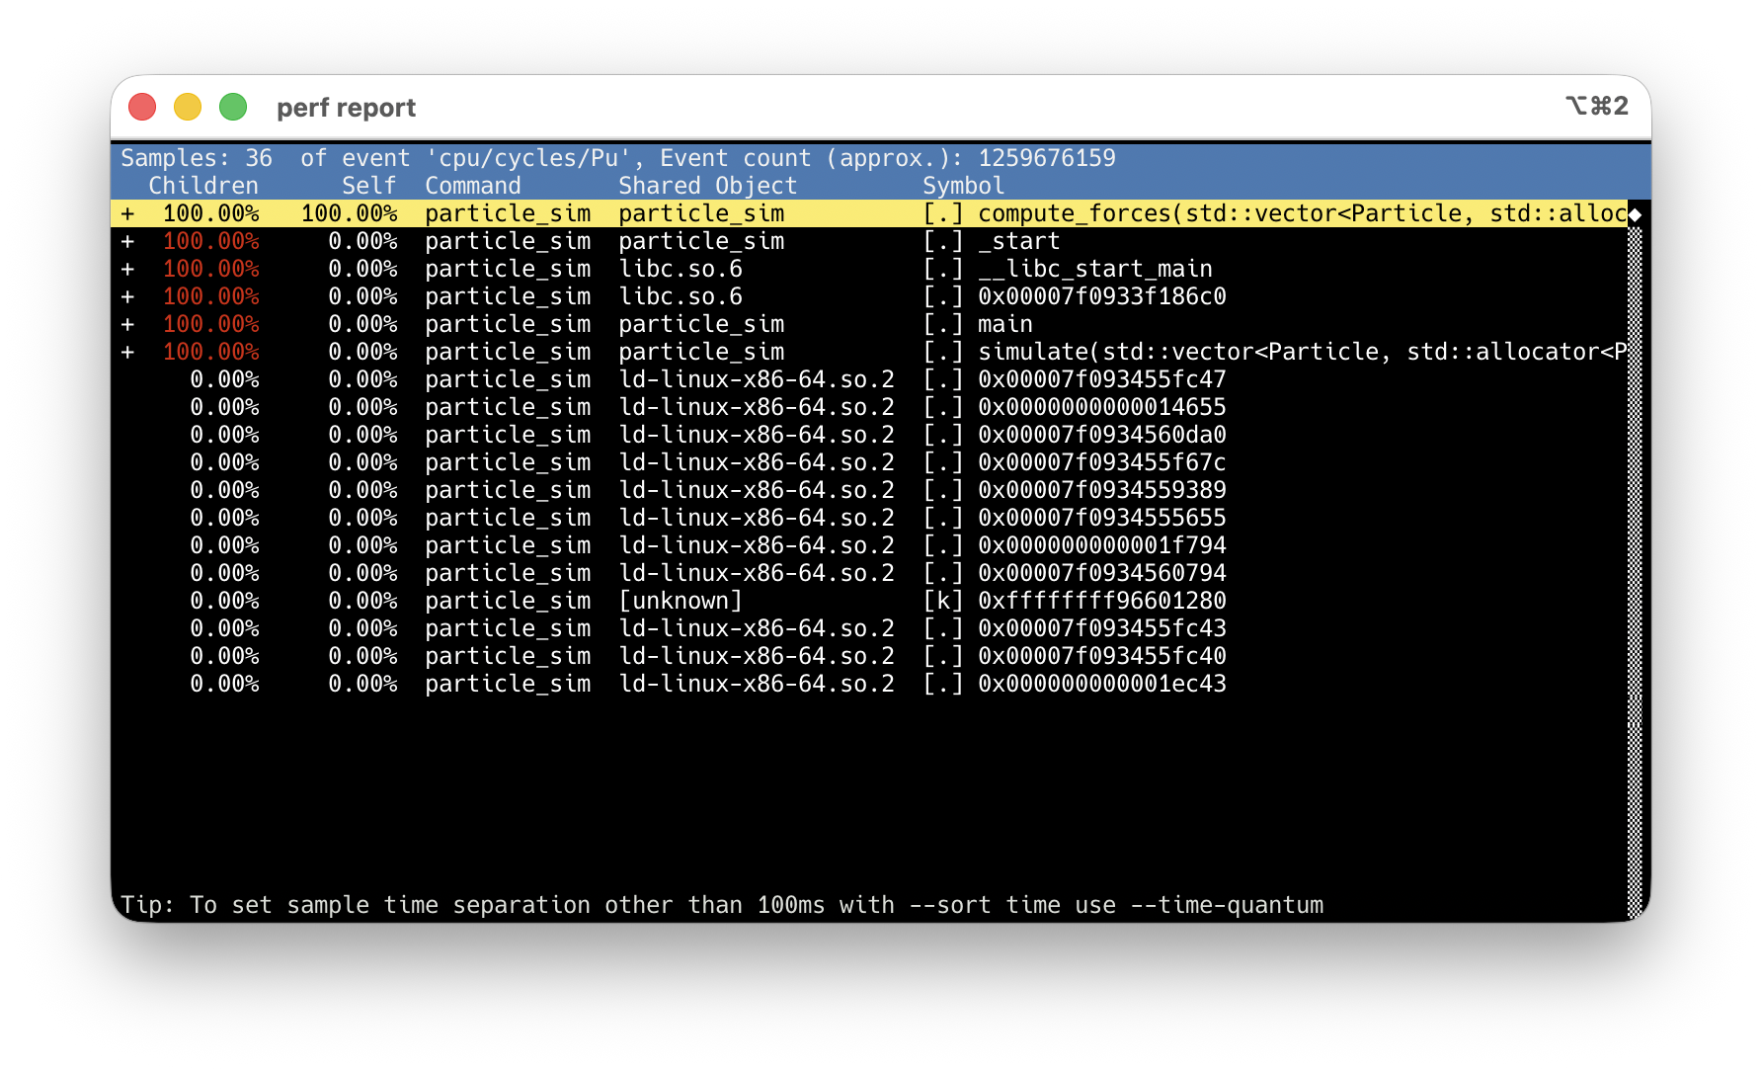This screenshot has height=1069, width=1762.
Task: Click the perf report window title
Action: [346, 108]
